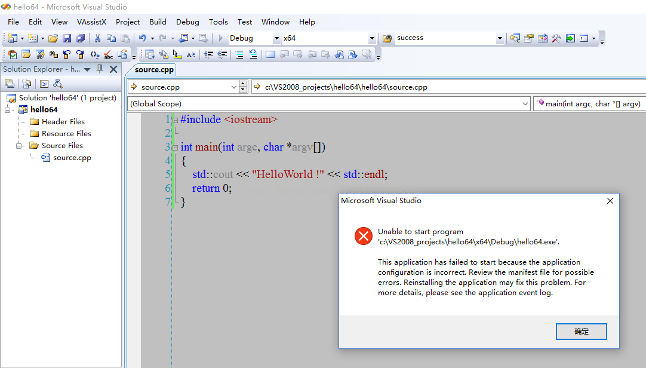This screenshot has height=368, width=646.
Task: Select the source.cpp editor tab
Action: click(154, 70)
